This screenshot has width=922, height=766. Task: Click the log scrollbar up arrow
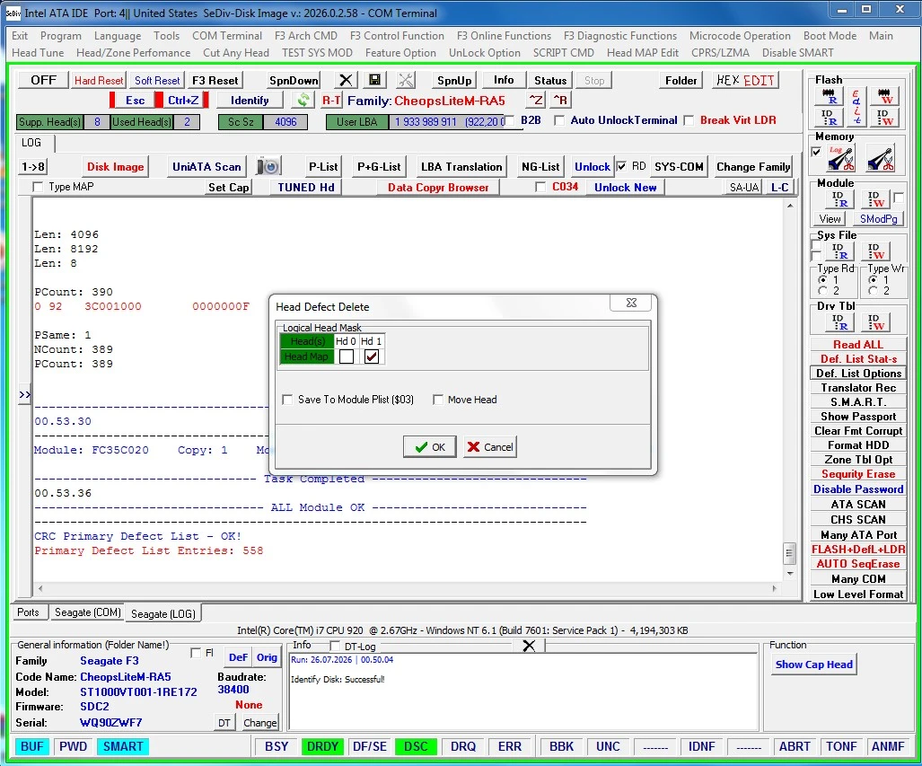pyautogui.click(x=790, y=206)
